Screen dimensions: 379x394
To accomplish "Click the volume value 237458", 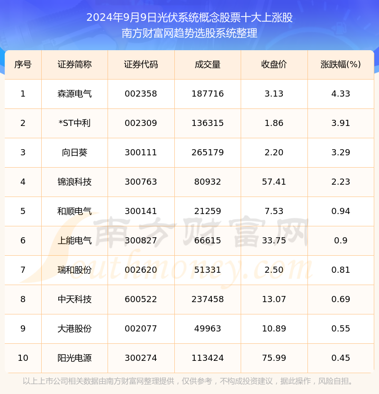I will [x=208, y=299].
